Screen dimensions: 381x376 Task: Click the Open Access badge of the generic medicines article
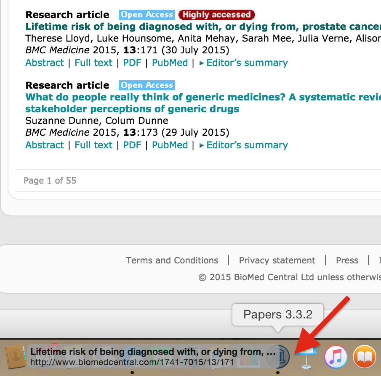tap(147, 85)
